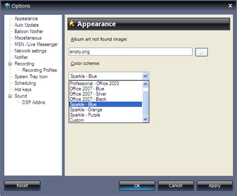This screenshot has height=196, width=237.
Task: Confirm with the Ok button
Action: [137, 186]
